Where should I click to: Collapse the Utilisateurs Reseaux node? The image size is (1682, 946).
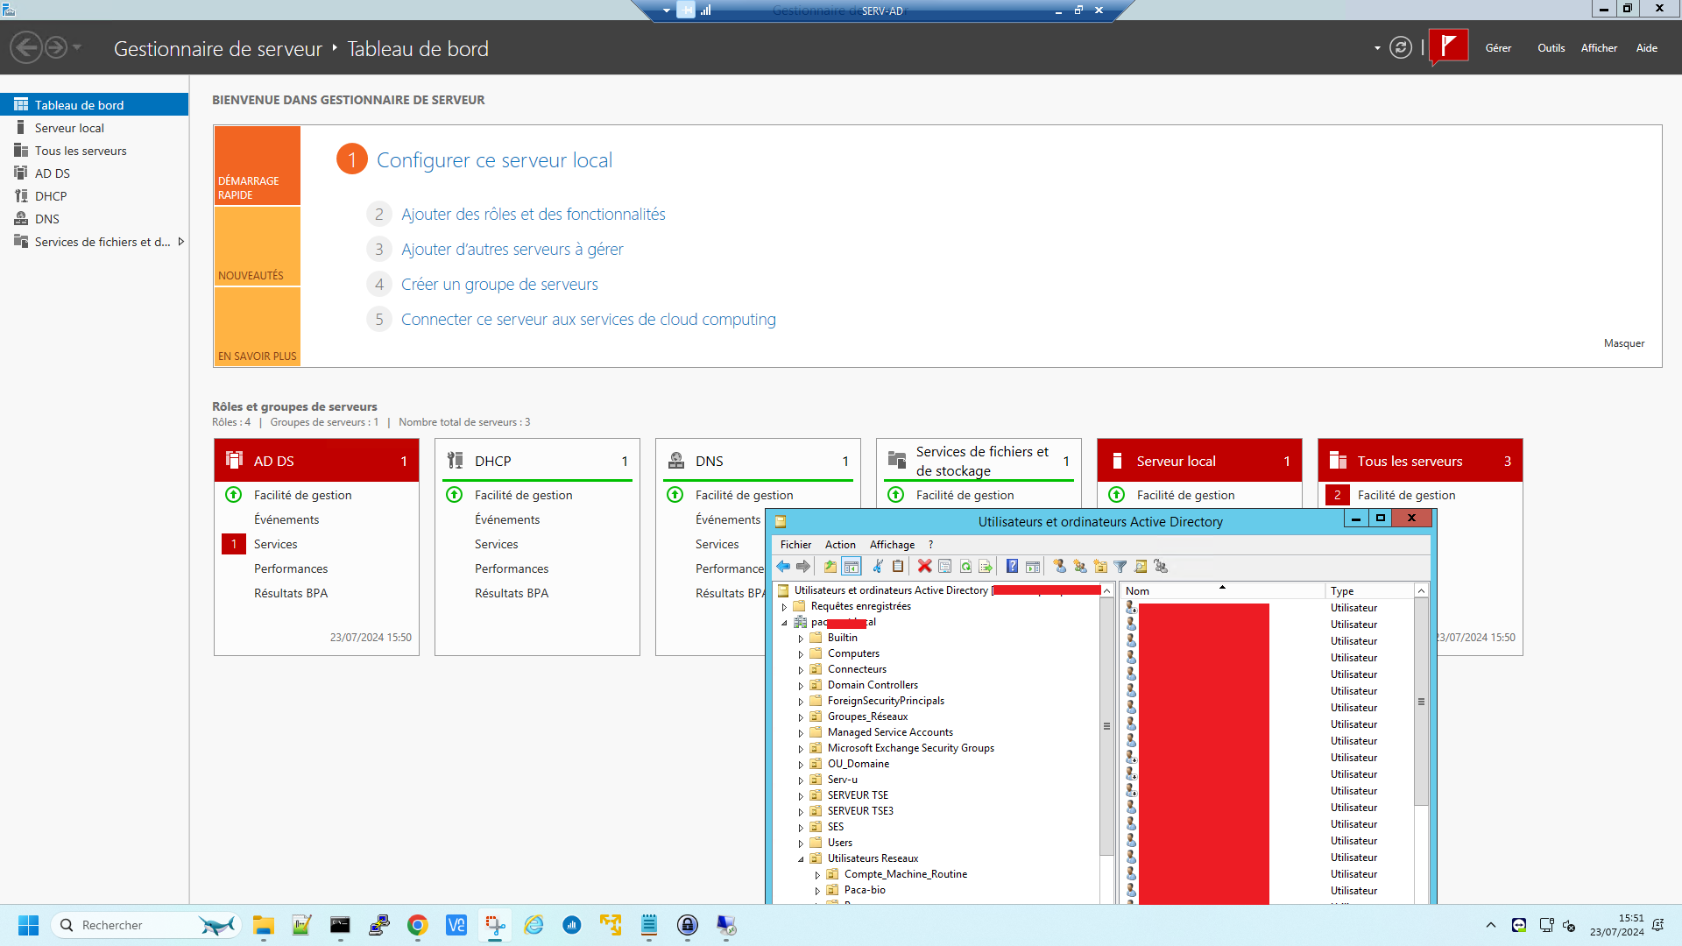[801, 859]
